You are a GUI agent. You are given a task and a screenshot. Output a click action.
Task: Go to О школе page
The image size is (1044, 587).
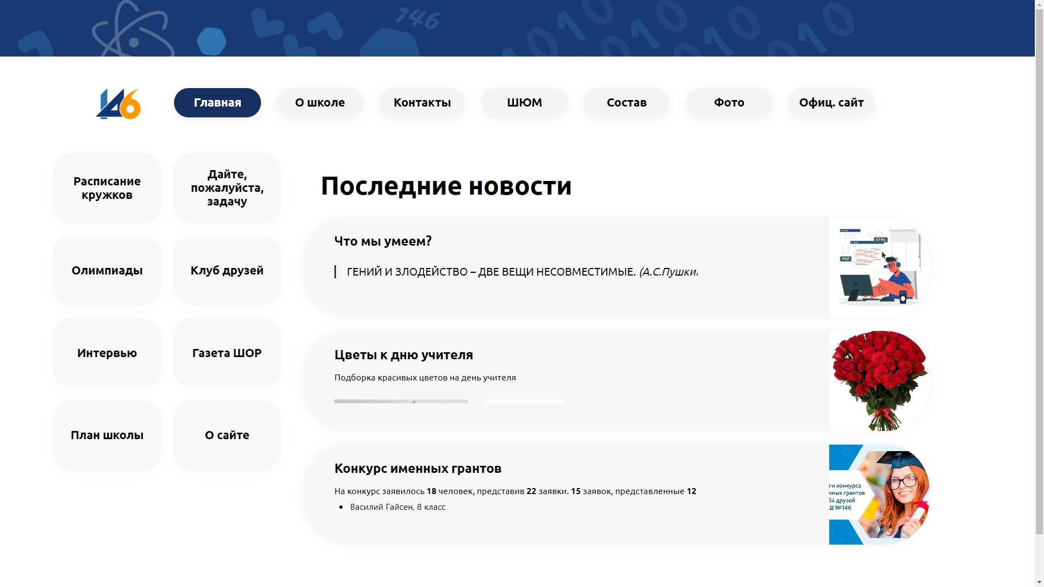coord(320,103)
